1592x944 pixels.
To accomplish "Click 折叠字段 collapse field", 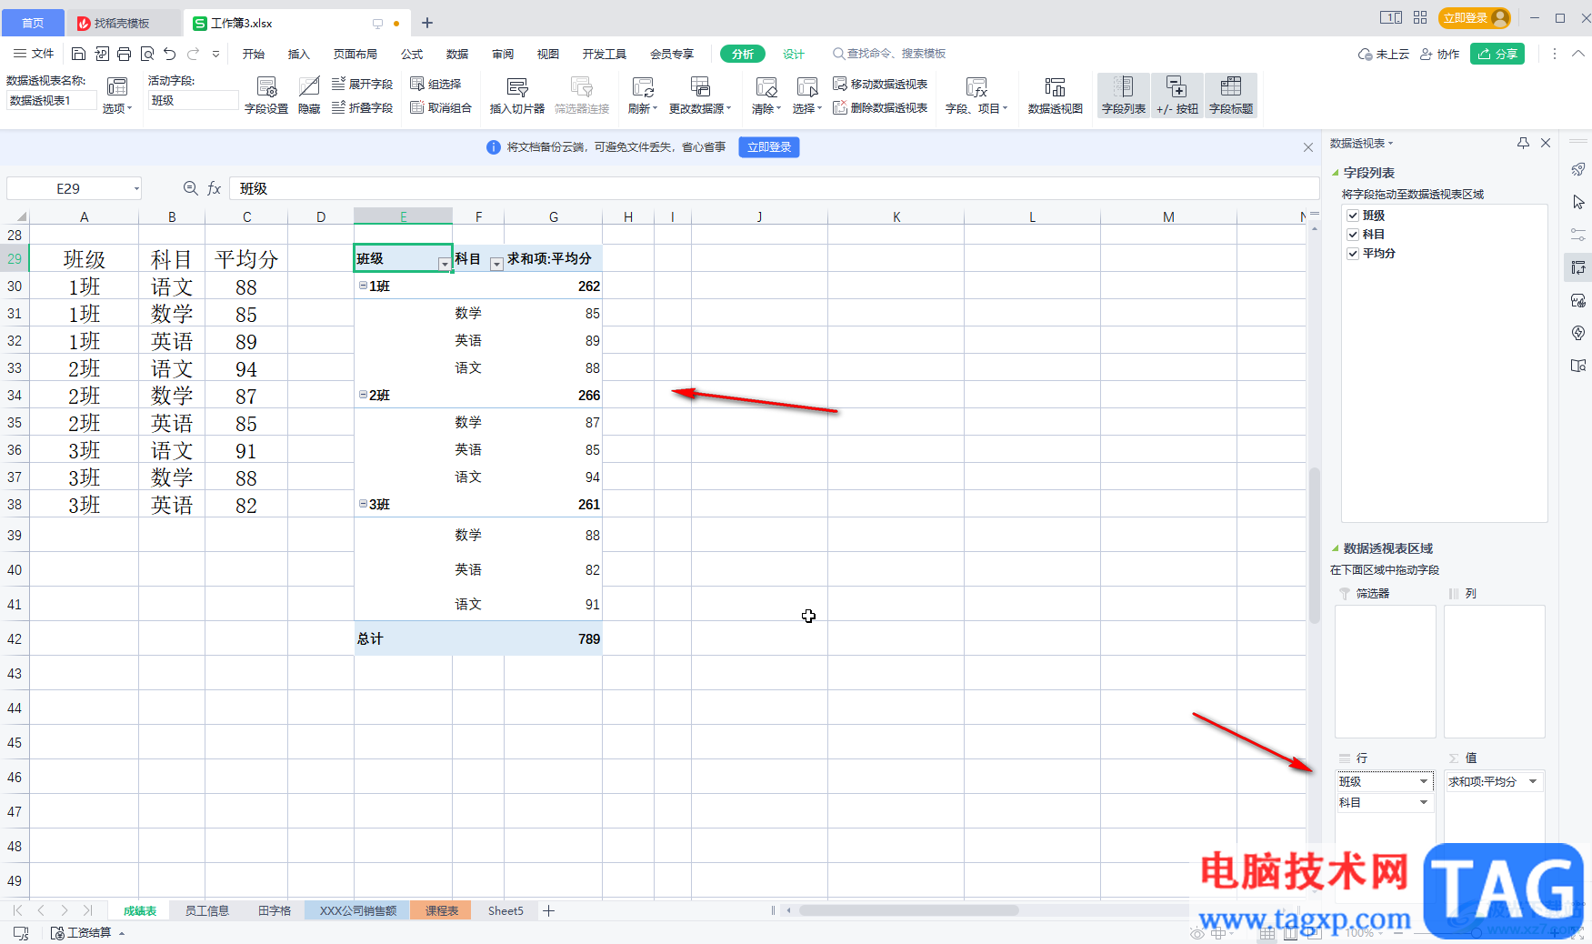I will click(363, 107).
